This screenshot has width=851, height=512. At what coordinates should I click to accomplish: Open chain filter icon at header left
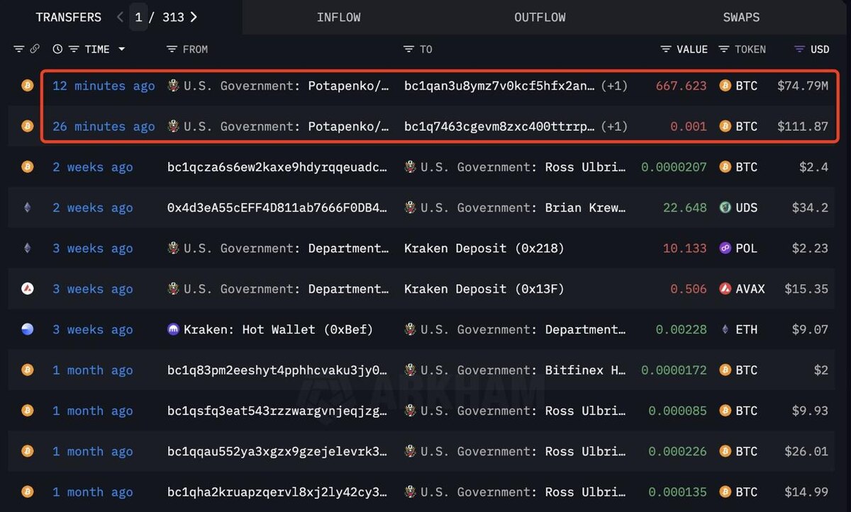pyautogui.click(x=19, y=49)
